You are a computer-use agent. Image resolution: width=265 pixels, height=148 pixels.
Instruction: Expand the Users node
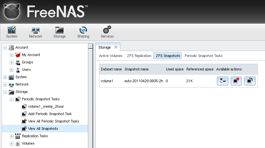click(11, 69)
